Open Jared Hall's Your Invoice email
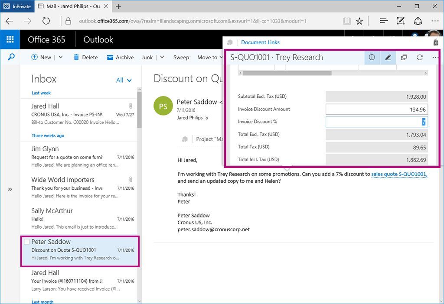Screen dimensions: 444x304 tap(79, 281)
